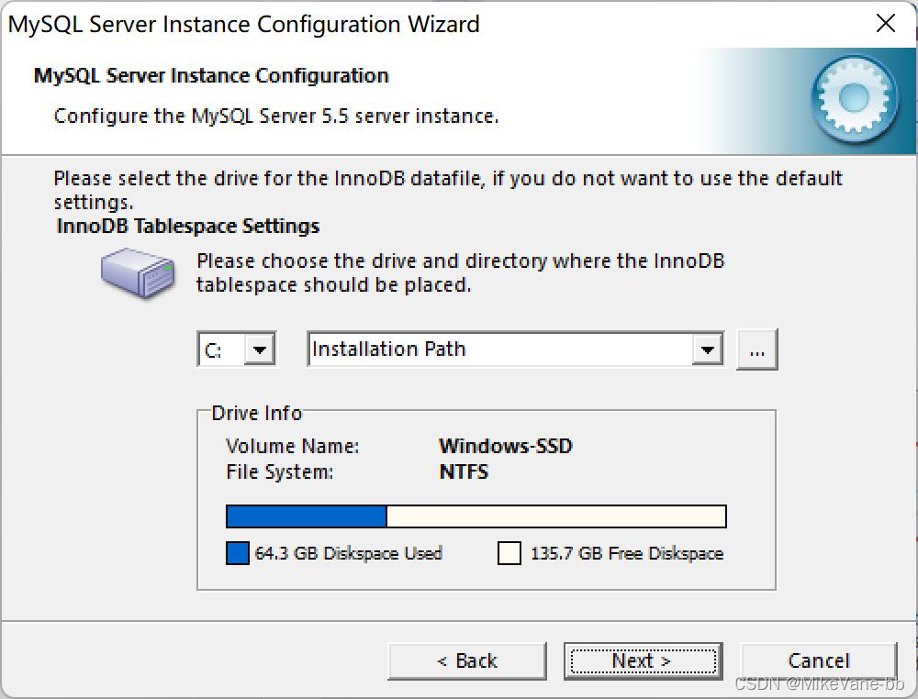Click the Installation Path text field
The height and width of the screenshot is (699, 918).
click(x=500, y=349)
